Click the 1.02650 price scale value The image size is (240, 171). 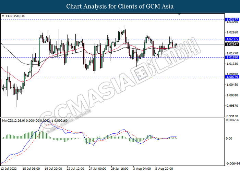[232, 32]
